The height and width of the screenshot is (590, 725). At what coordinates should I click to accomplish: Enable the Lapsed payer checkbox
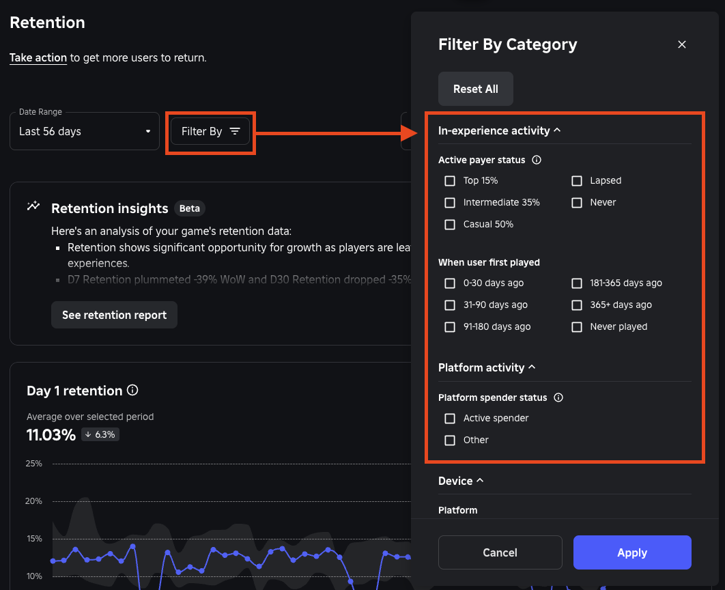[x=577, y=181]
